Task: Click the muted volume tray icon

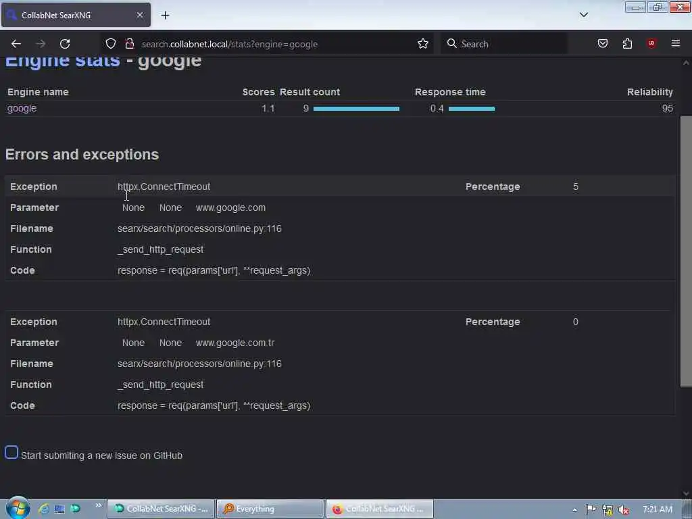Action: tap(624, 510)
